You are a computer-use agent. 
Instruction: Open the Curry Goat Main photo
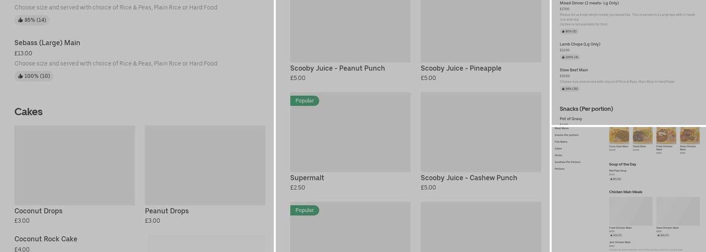click(x=619, y=136)
